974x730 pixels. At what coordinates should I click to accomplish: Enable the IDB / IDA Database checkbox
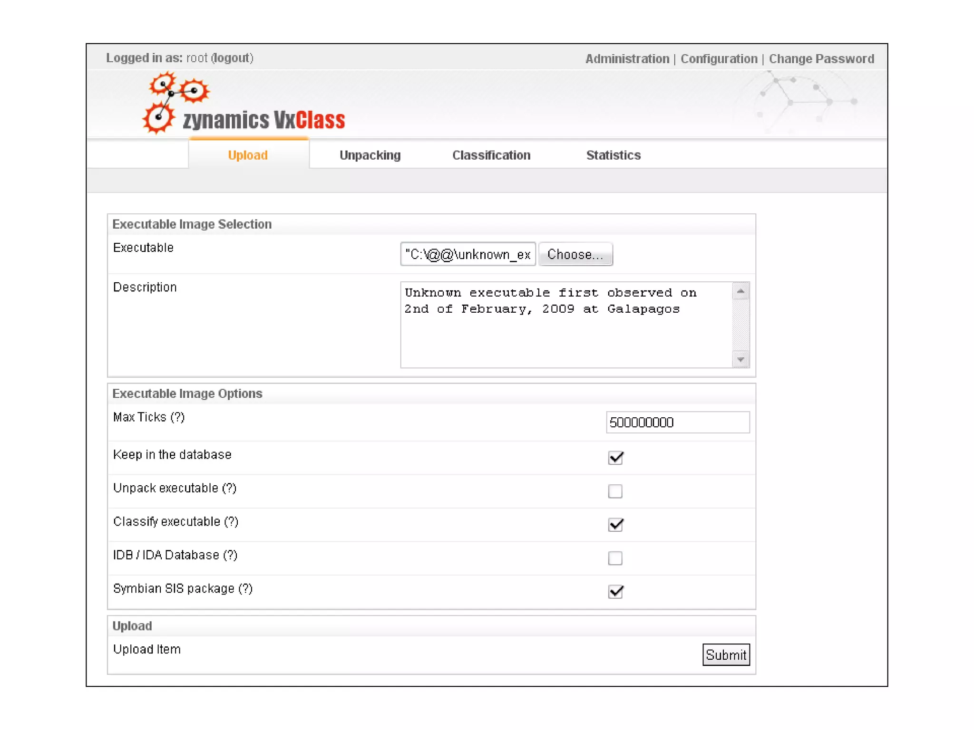pyautogui.click(x=615, y=558)
